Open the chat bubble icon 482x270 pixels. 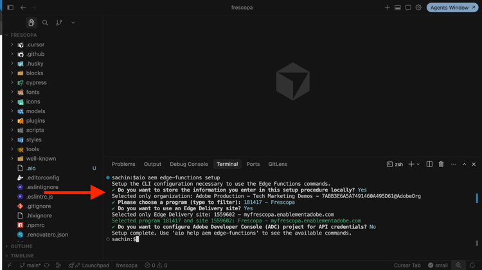[x=408, y=7]
